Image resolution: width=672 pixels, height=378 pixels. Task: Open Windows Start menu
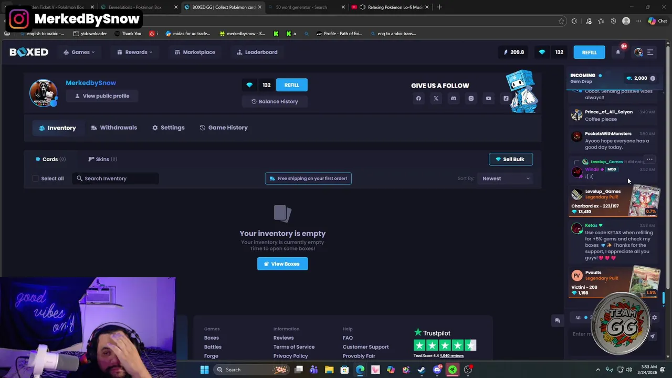click(x=204, y=370)
